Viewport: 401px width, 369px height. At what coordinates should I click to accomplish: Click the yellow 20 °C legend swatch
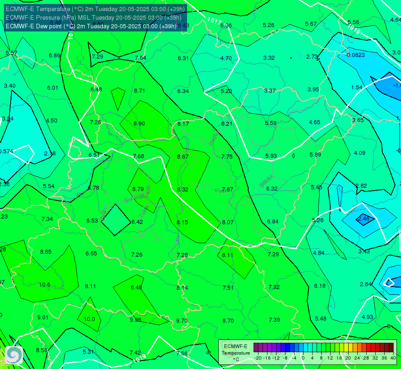tap(346, 348)
